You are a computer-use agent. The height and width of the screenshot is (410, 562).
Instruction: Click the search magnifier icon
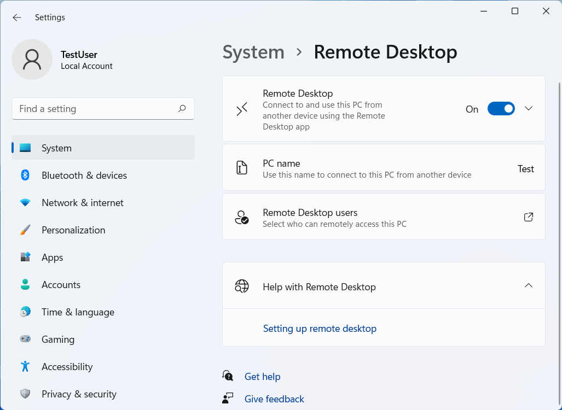(182, 109)
